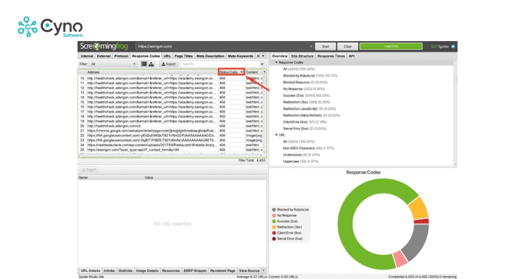Collapse the Response Codes tree section

[276, 62]
